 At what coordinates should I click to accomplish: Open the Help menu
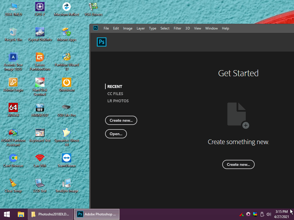point(225,28)
